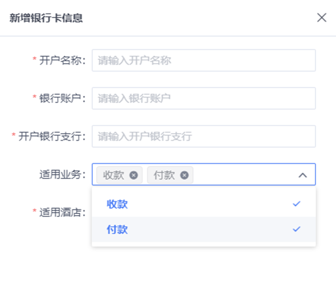Viewport: 336px width, 289px height.
Task: Click the dialog title 新增银行卡信息
Action: [x=46, y=18]
